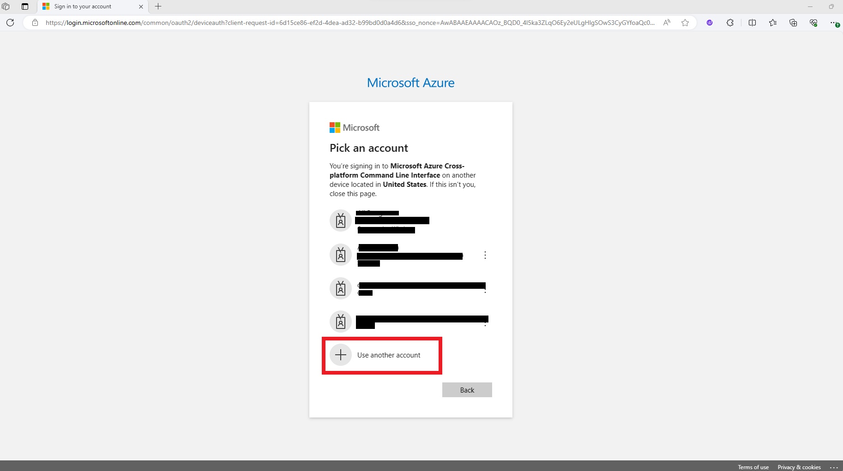843x471 pixels.
Task: Toggle the split screen icon
Action: point(752,23)
